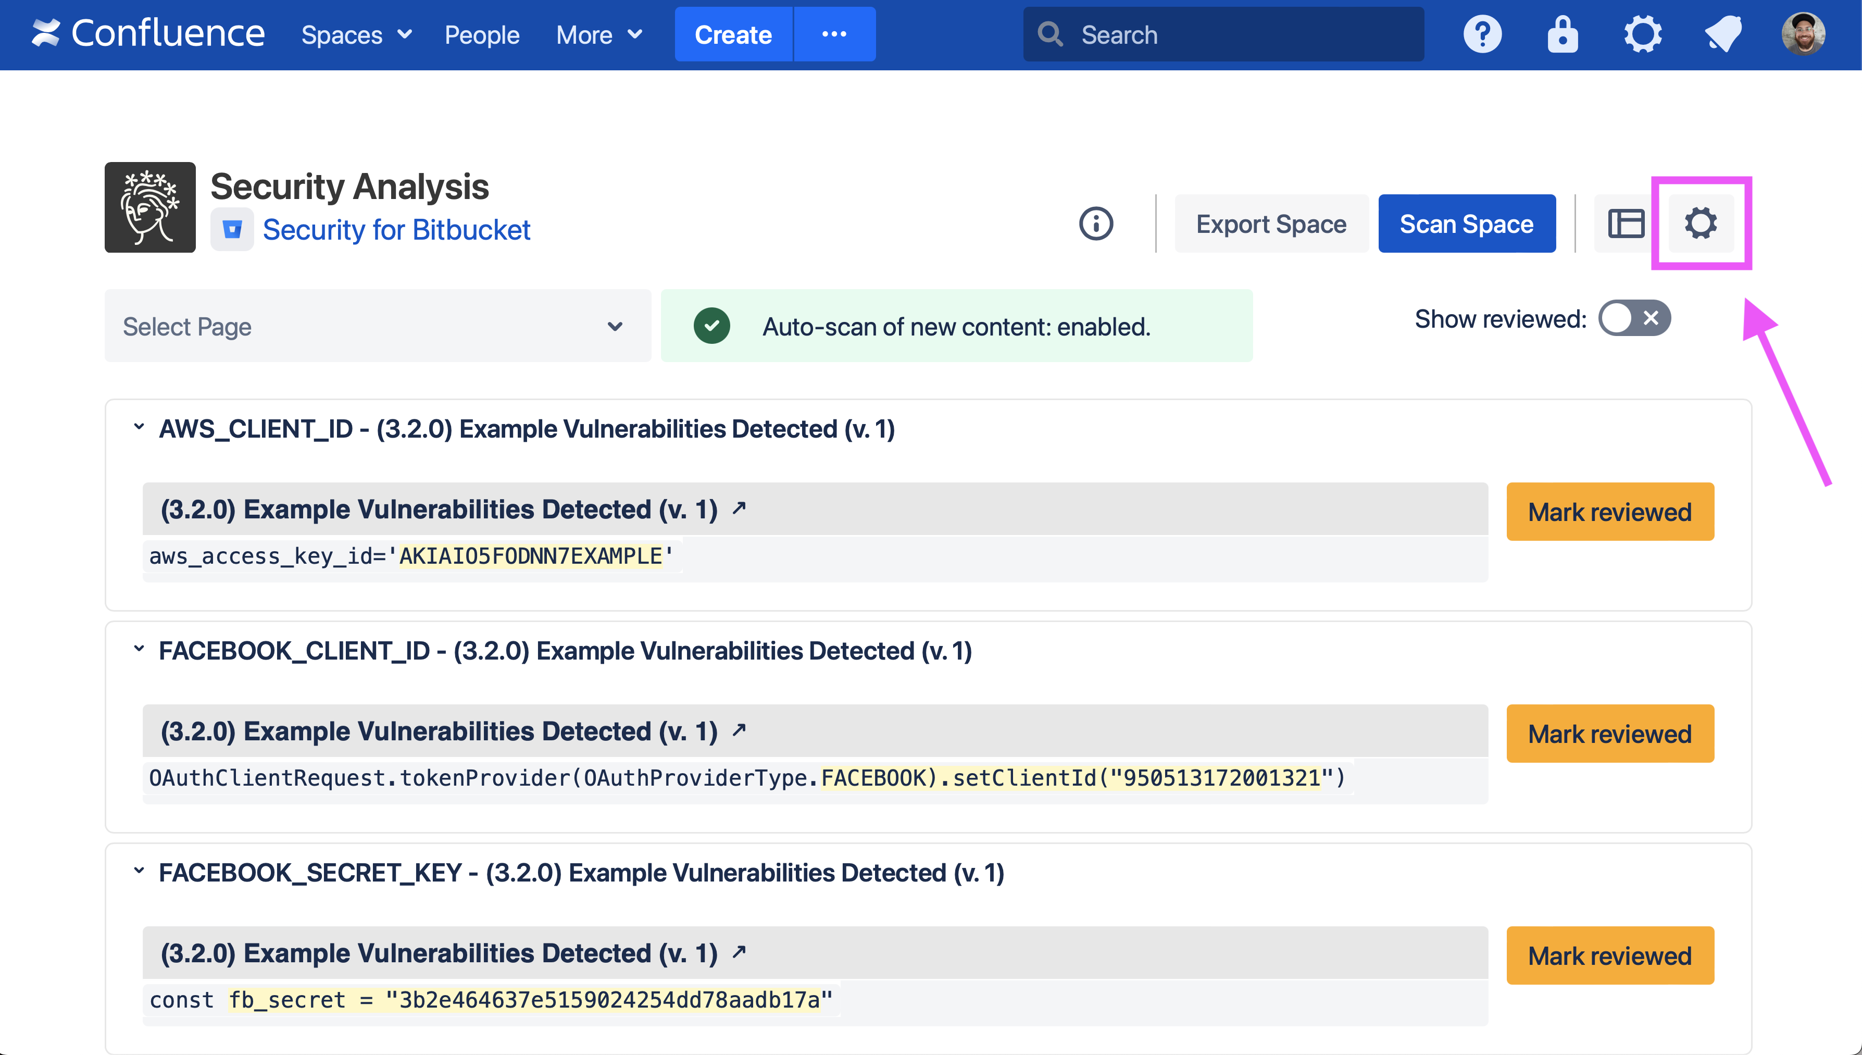Collapse the FACEBOOK_SECRET_KEY section
The height and width of the screenshot is (1055, 1862).
(x=139, y=871)
